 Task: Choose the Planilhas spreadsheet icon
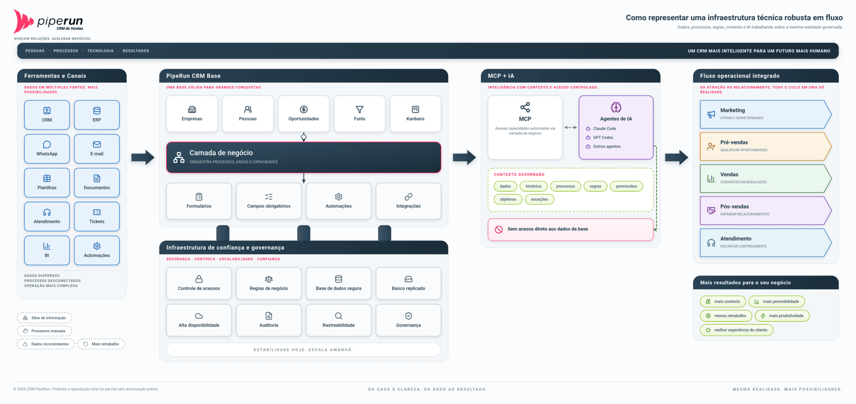[x=47, y=178]
